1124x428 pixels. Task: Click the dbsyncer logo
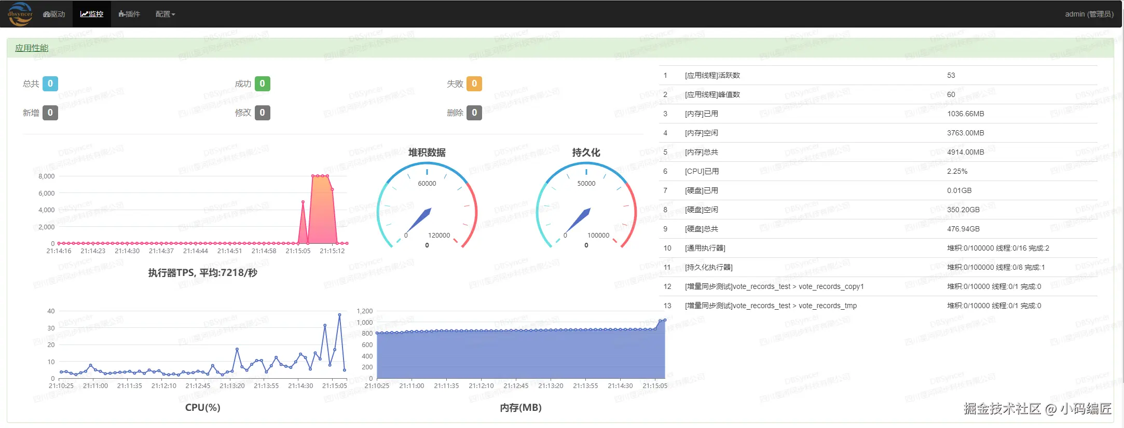(21, 14)
